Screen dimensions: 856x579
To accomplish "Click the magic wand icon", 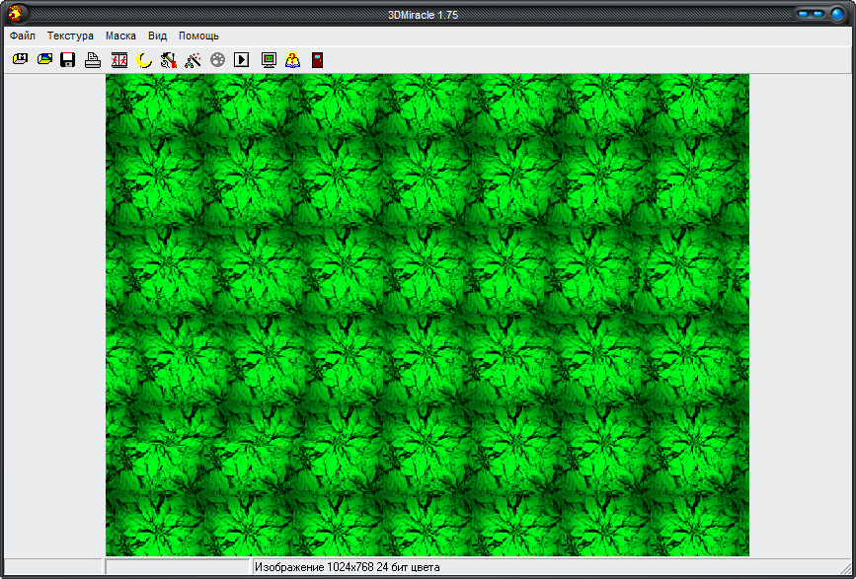I will tap(194, 60).
